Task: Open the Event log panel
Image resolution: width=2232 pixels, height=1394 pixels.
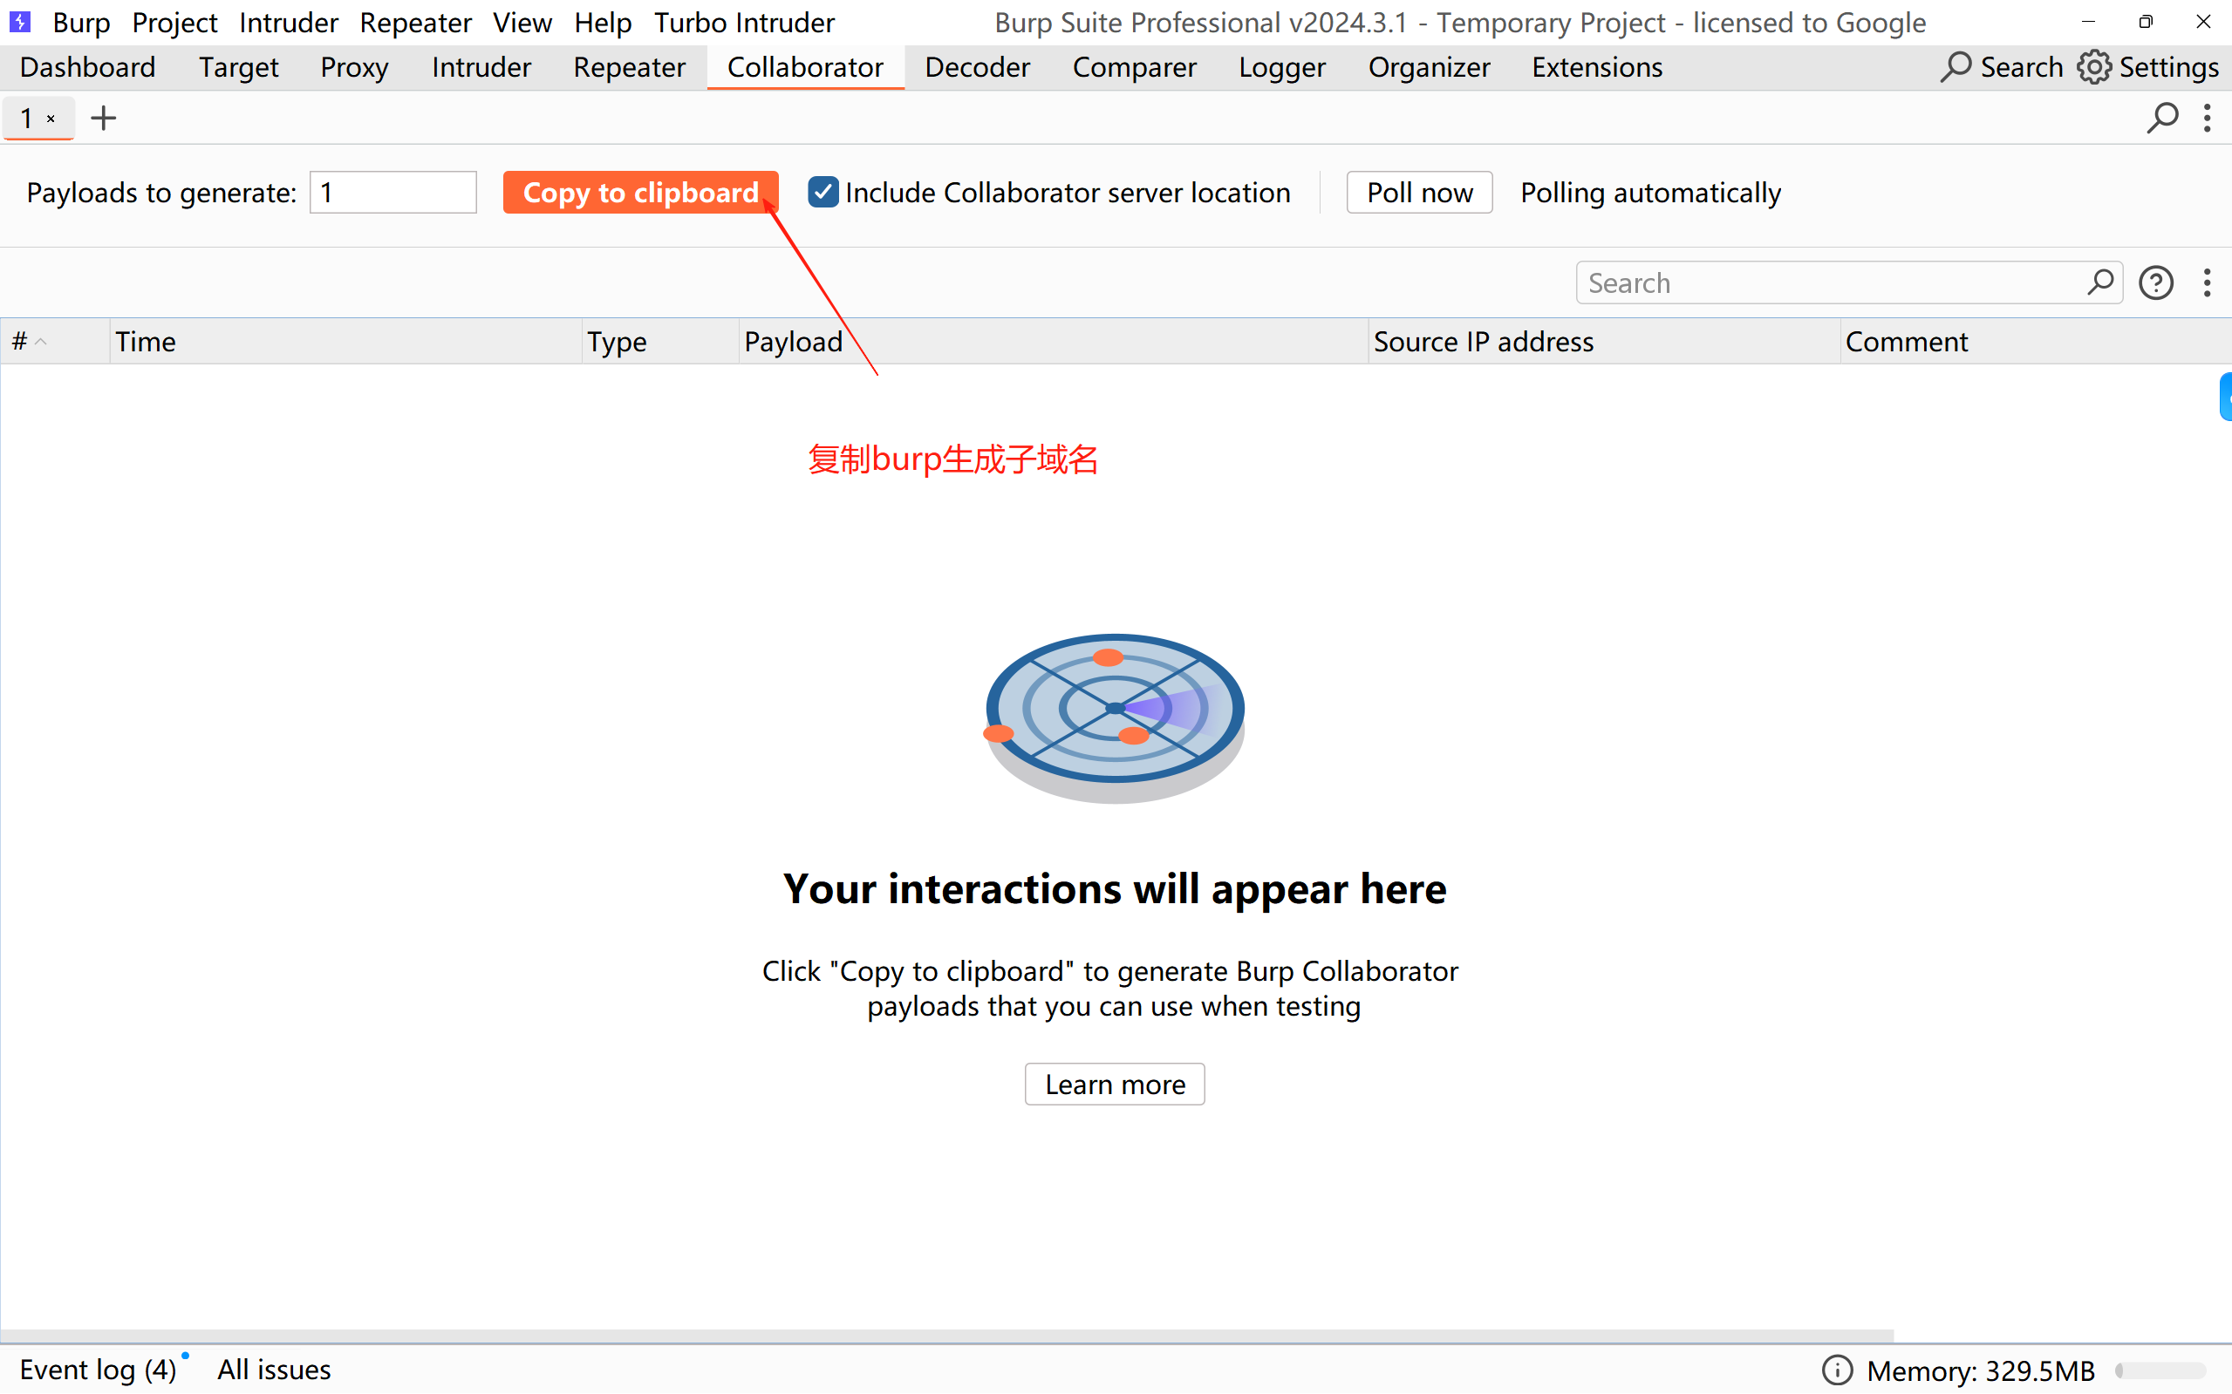Action: click(97, 1370)
